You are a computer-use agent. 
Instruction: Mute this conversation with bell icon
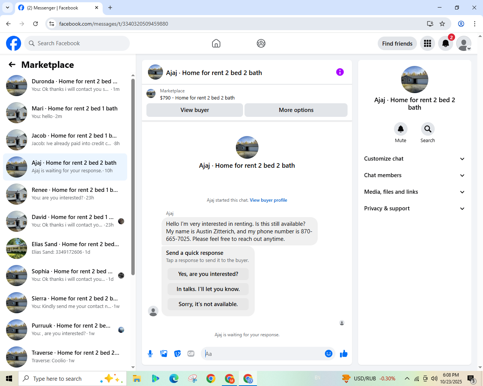pos(401,129)
